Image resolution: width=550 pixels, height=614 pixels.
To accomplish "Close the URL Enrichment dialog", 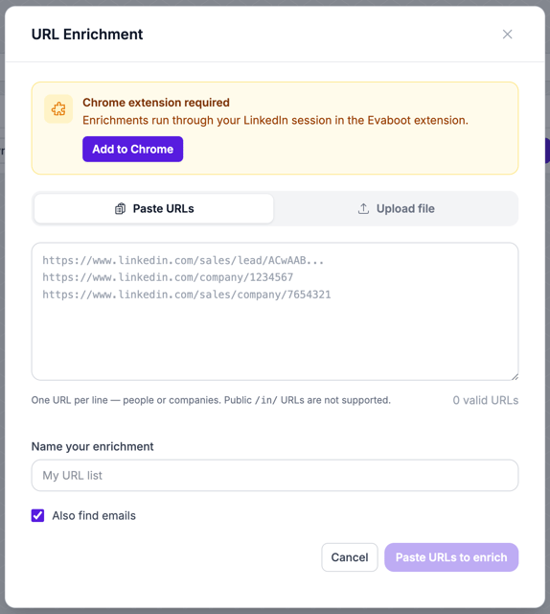I will [507, 35].
